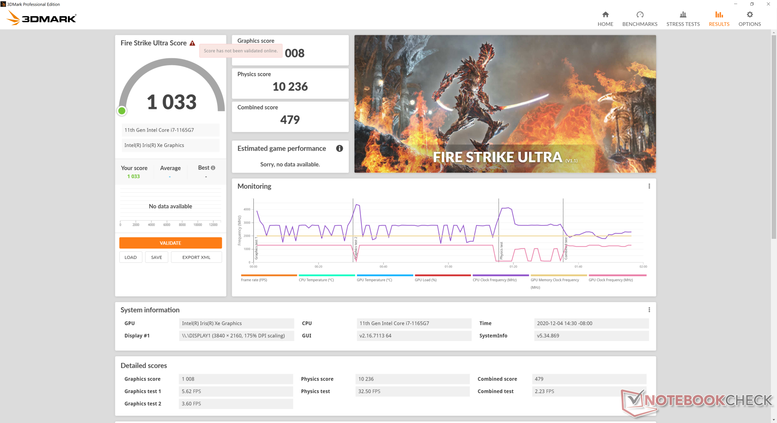Click the Save button

tap(156, 257)
